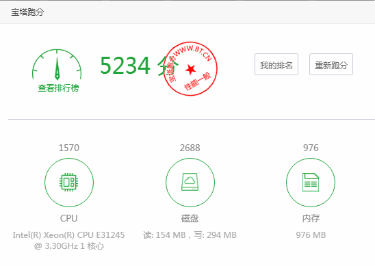Click the speedometer gauge icon
The image size is (375, 266).
57,64
